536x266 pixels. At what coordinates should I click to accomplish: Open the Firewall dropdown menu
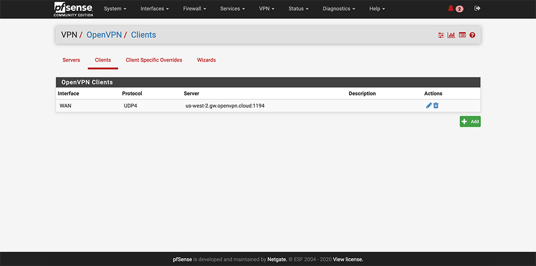click(x=194, y=9)
